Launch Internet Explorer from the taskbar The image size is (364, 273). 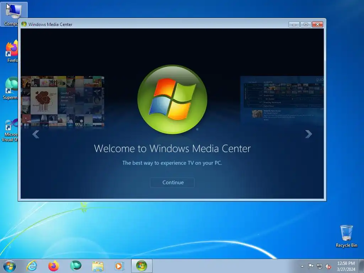(32, 266)
